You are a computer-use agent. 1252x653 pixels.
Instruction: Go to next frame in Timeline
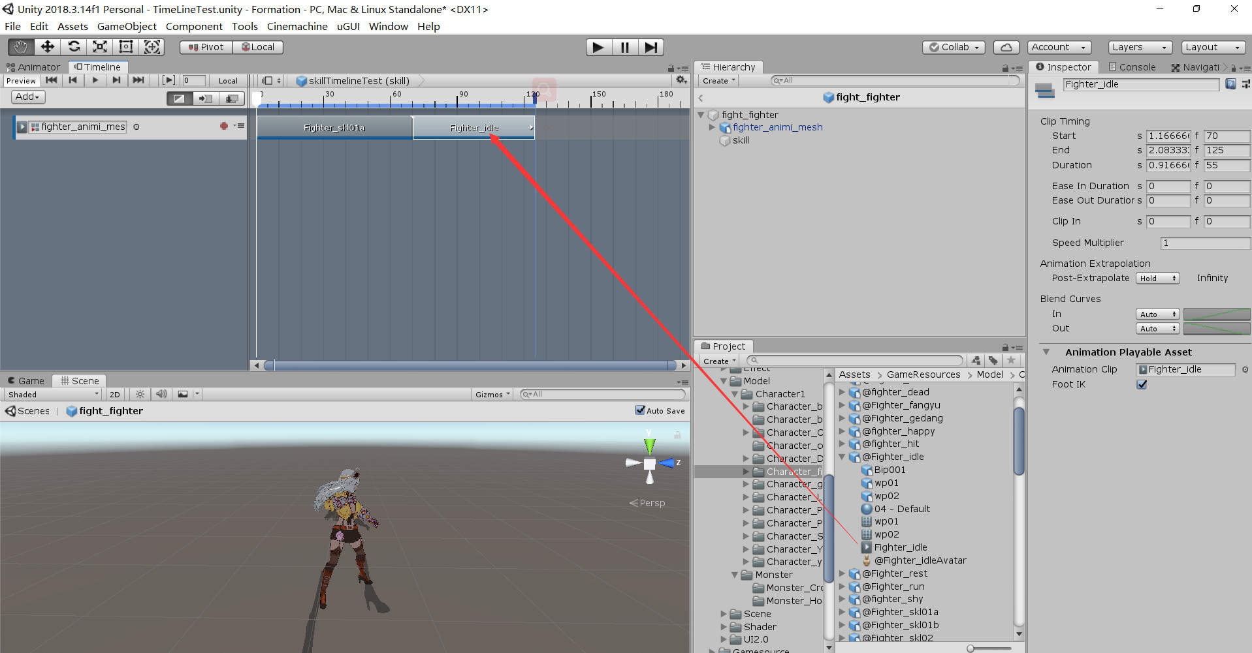click(116, 80)
